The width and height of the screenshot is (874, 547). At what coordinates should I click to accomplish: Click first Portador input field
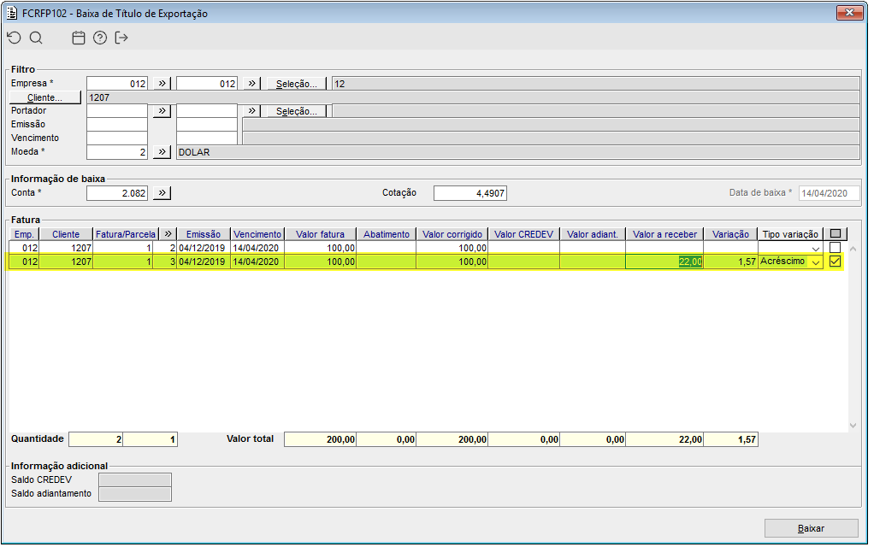tap(117, 111)
